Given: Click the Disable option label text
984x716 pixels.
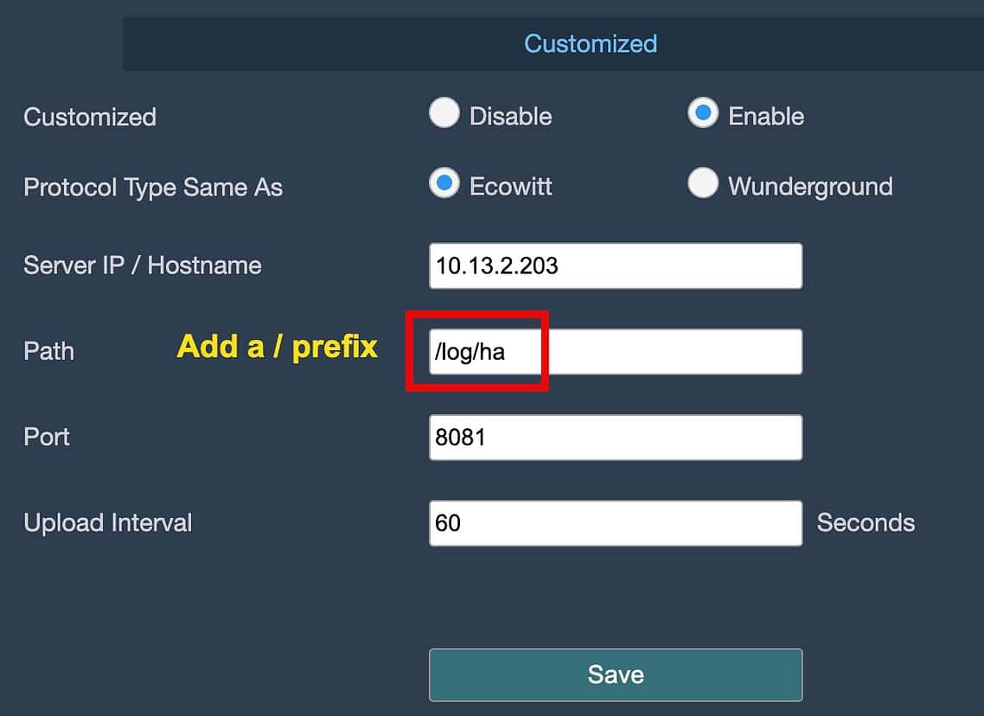Looking at the screenshot, I should pyautogui.click(x=510, y=117).
